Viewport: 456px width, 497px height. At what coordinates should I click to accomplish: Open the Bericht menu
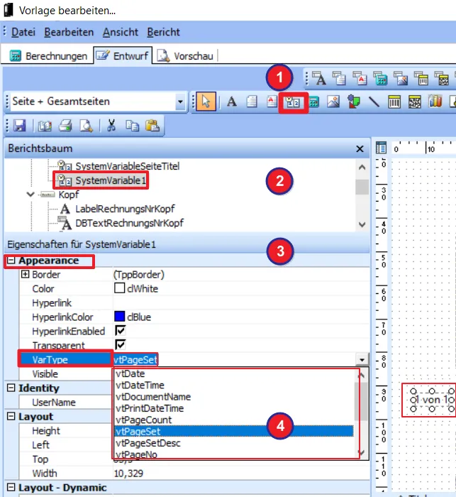pos(163,32)
